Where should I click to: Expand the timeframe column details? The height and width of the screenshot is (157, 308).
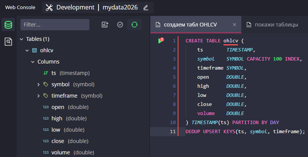tap(38, 96)
